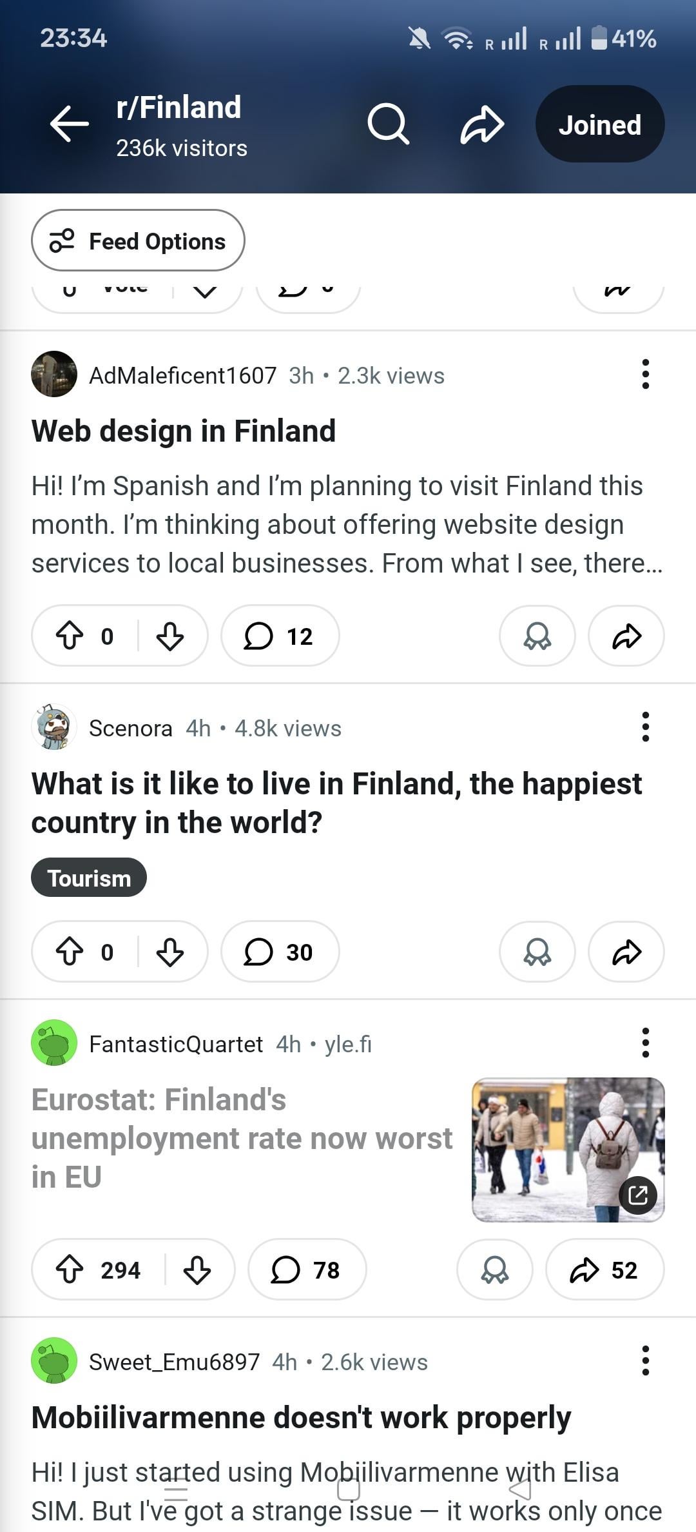The height and width of the screenshot is (1532, 696).
Task: Open the Mobiilivarmenne doesn't work properly post
Action: (301, 1417)
